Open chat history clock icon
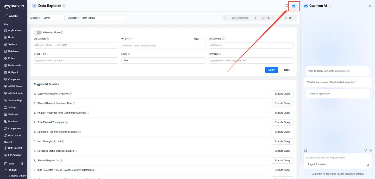Image resolution: width=375 pixels, height=179 pixels. 365,150
